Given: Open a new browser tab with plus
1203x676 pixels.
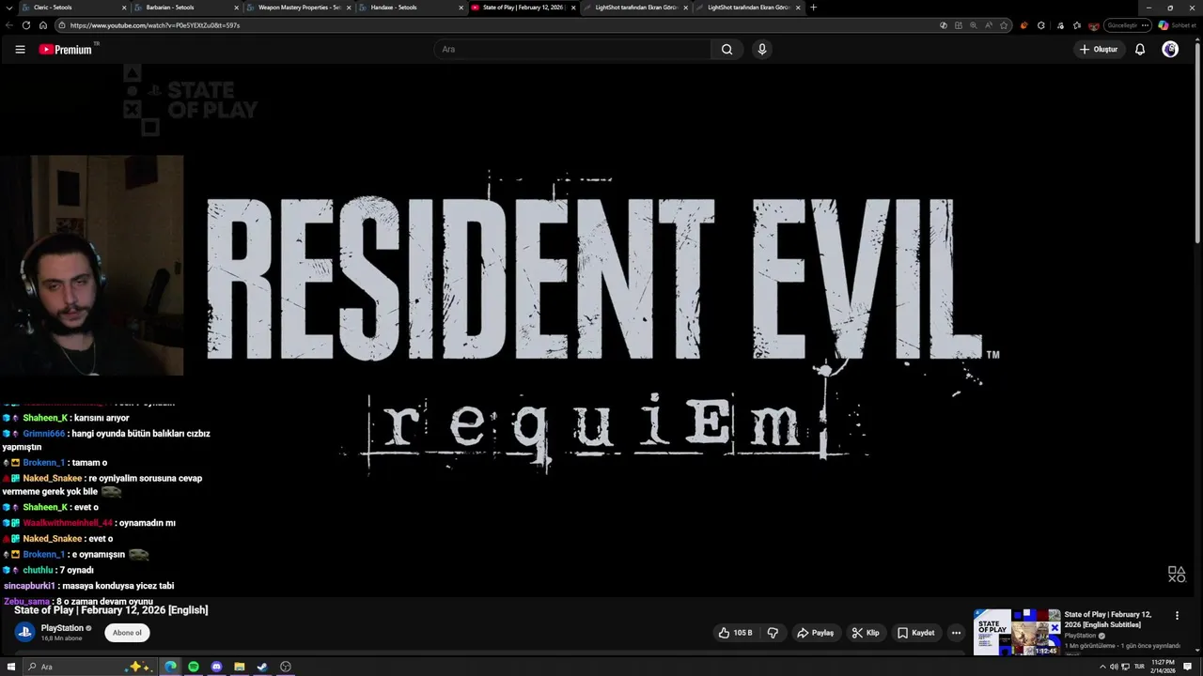Looking at the screenshot, I should [813, 8].
